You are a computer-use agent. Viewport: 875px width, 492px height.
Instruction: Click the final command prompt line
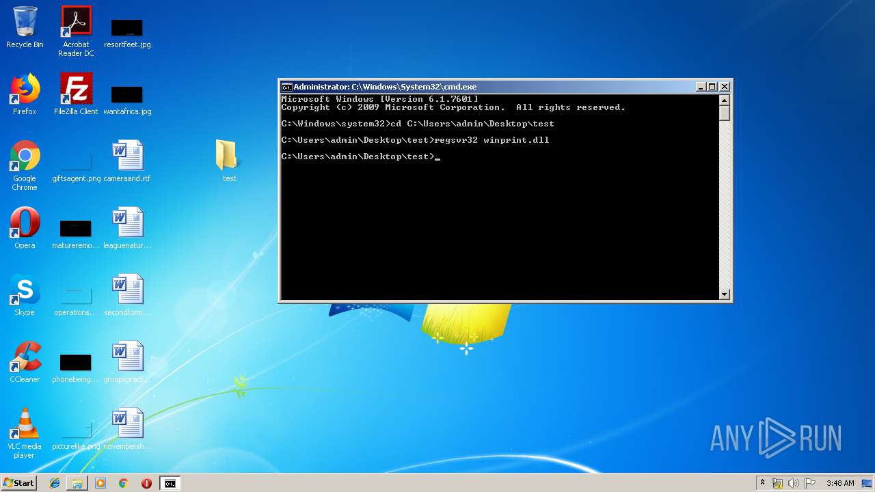tap(361, 156)
